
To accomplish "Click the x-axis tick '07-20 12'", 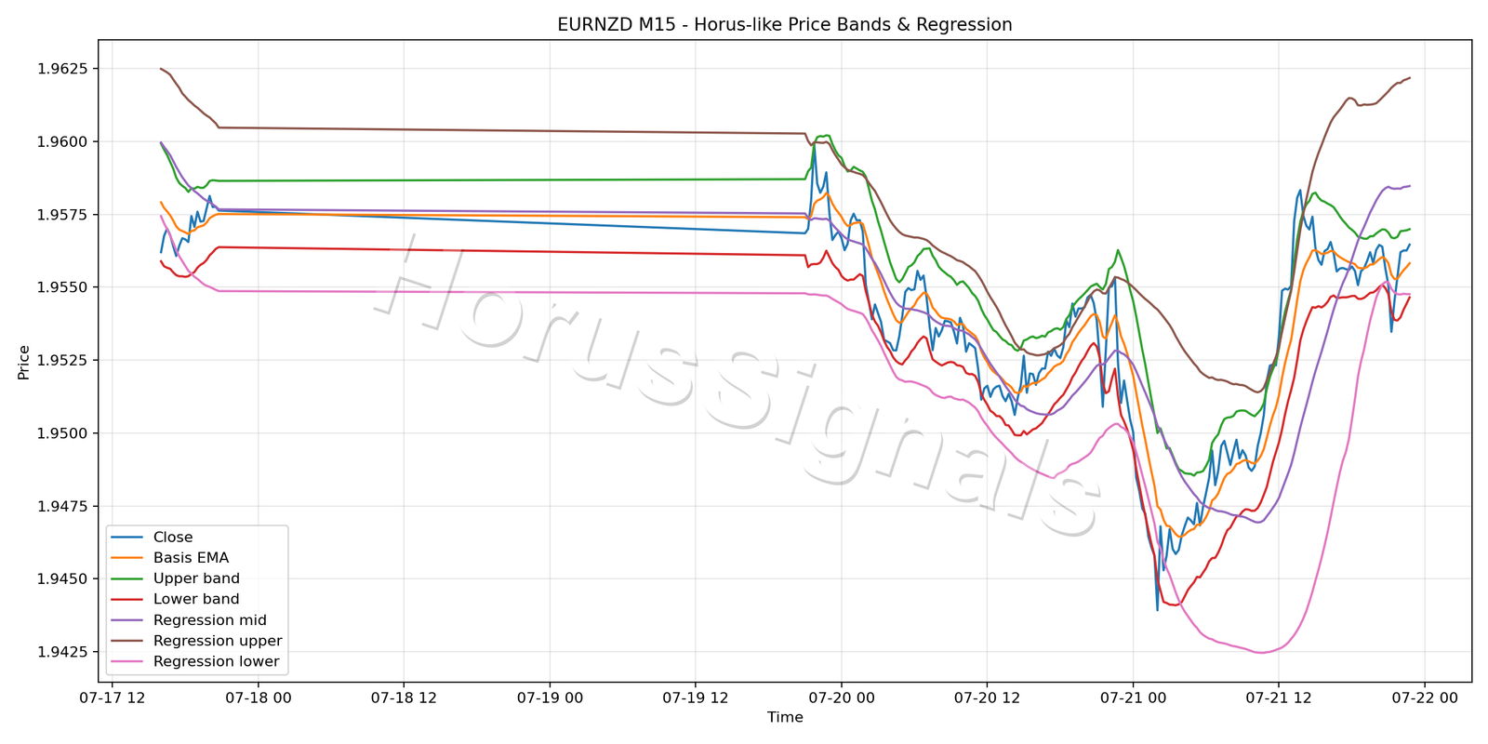I will coord(988,697).
